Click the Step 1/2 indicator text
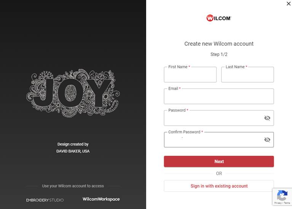 coord(219,54)
